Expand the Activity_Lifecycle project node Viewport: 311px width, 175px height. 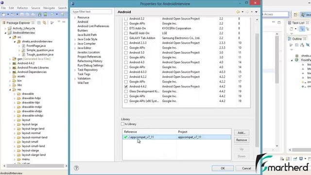click(5, 29)
